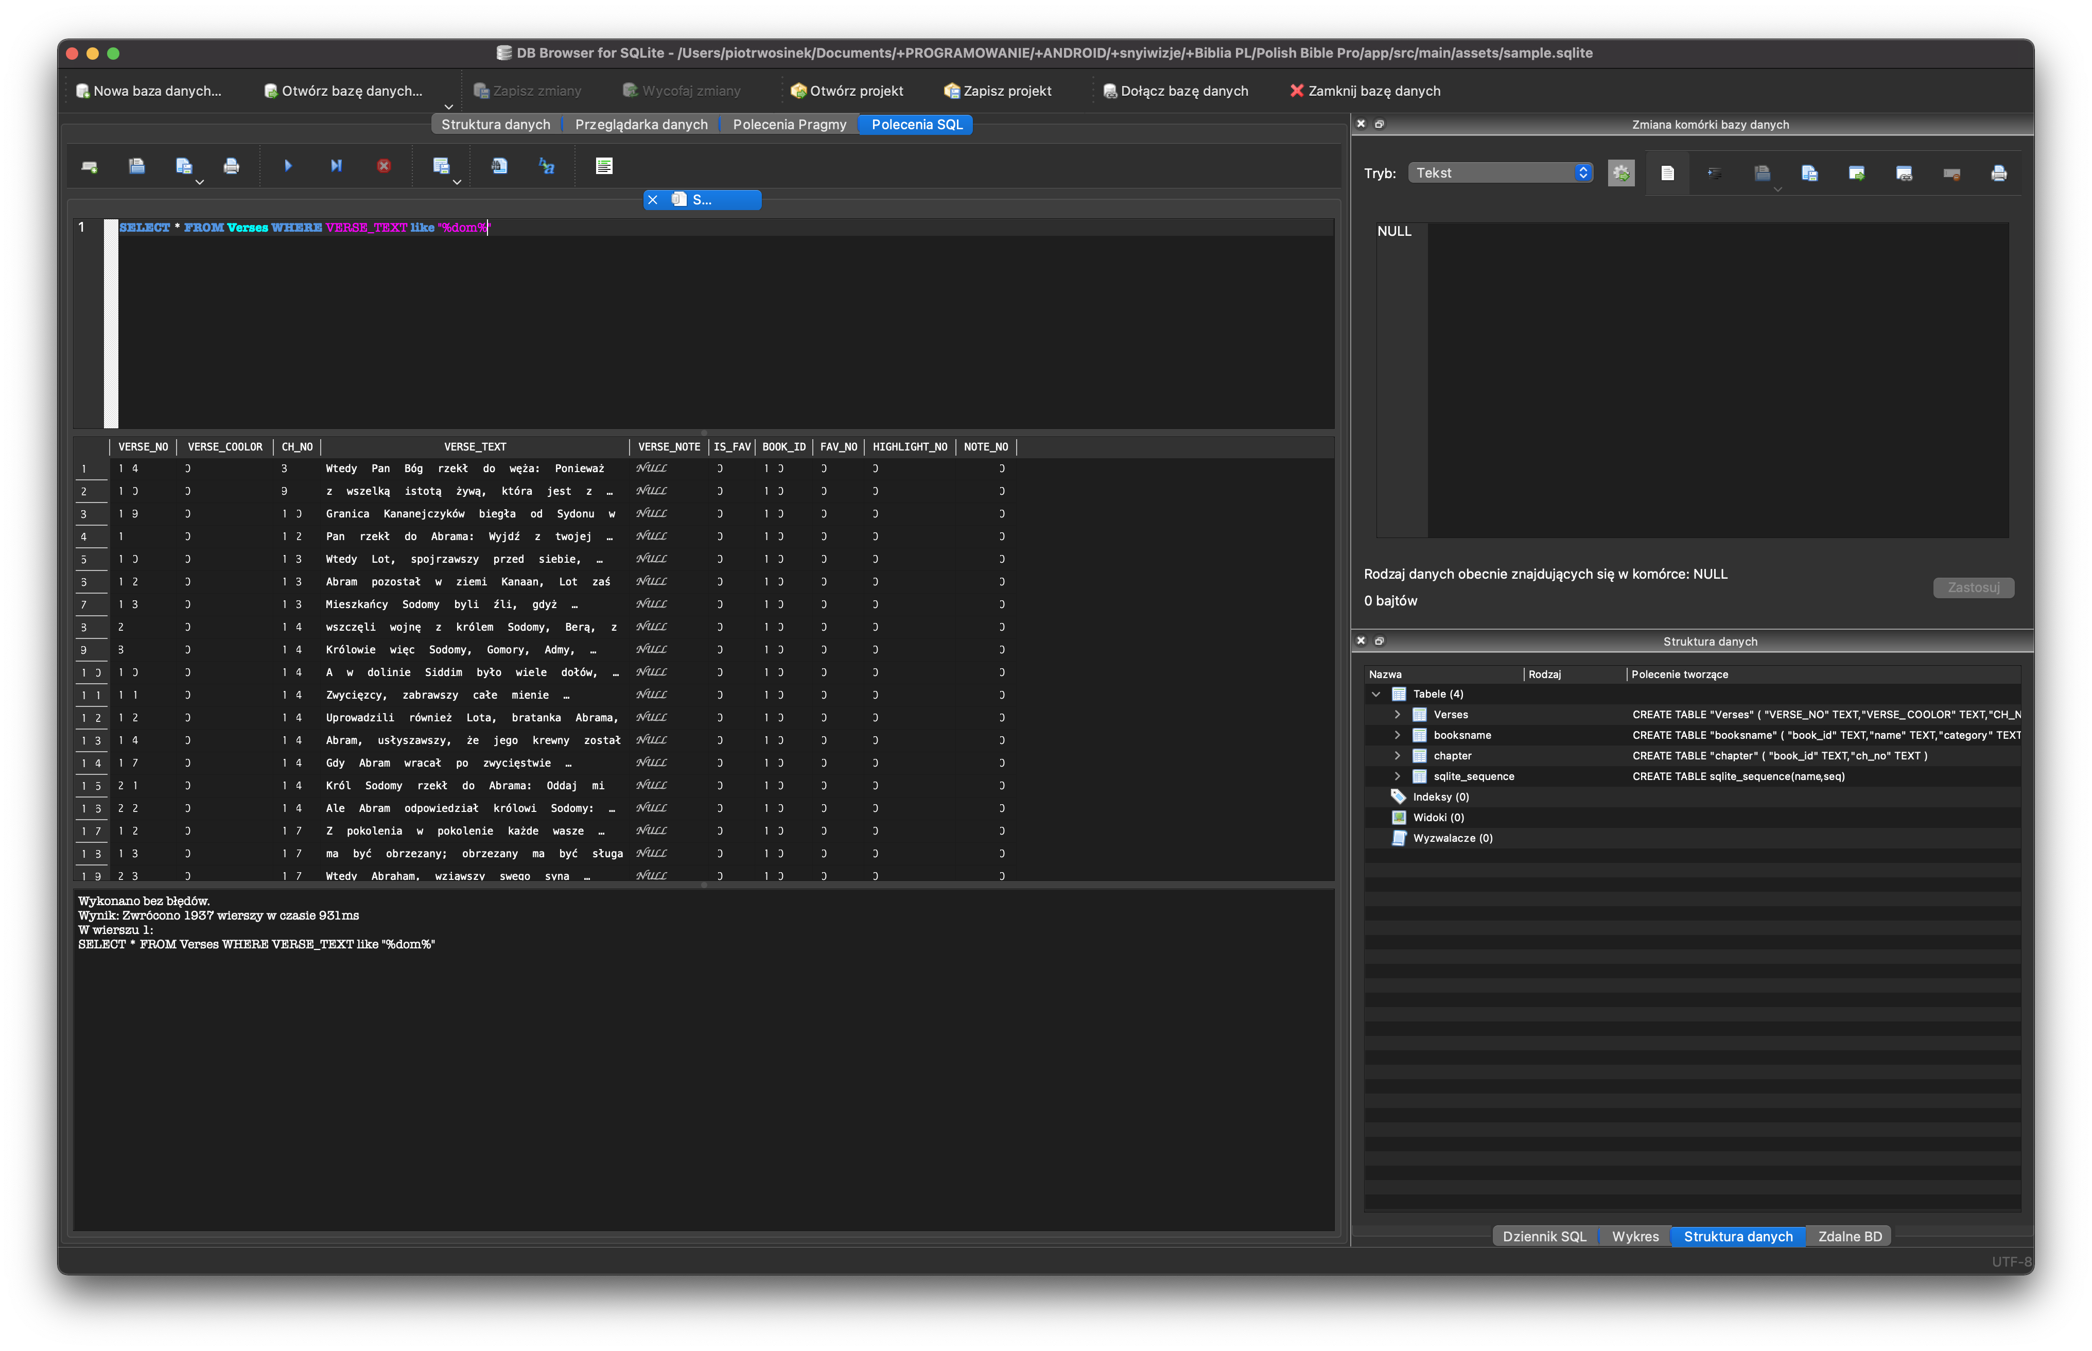Print the SQL query
This screenshot has height=1351, width=2092.
pyautogui.click(x=232, y=166)
